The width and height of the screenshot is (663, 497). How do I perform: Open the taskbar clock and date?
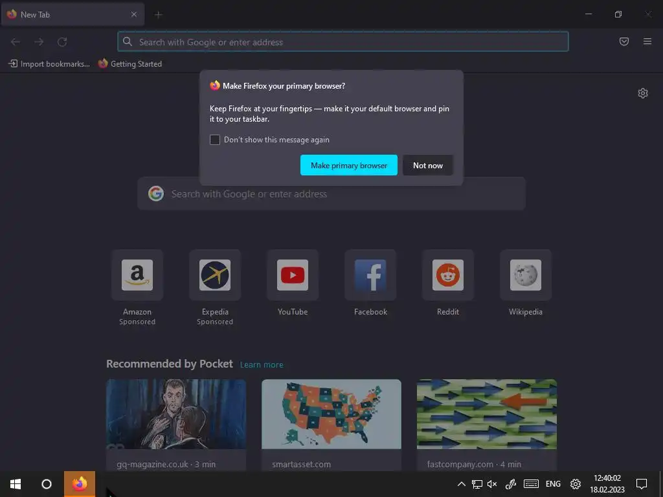click(607, 484)
